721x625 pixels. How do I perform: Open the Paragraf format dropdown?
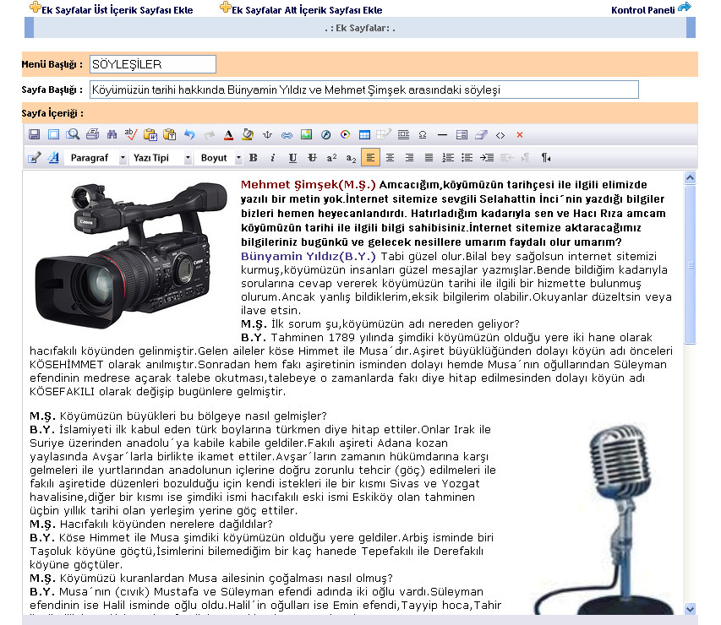click(96, 158)
